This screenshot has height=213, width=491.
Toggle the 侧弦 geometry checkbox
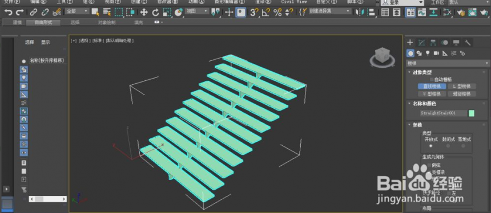pos(429,165)
